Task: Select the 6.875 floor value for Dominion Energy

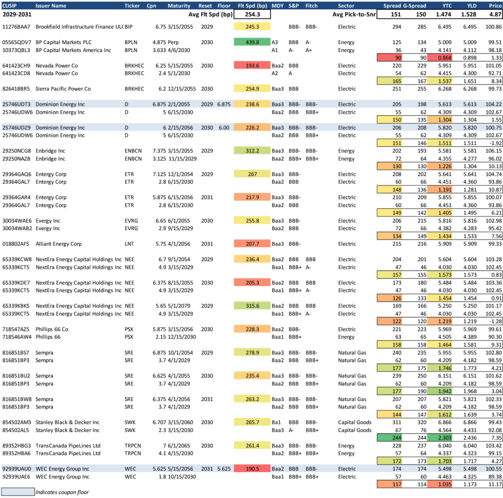Action: (x=224, y=104)
